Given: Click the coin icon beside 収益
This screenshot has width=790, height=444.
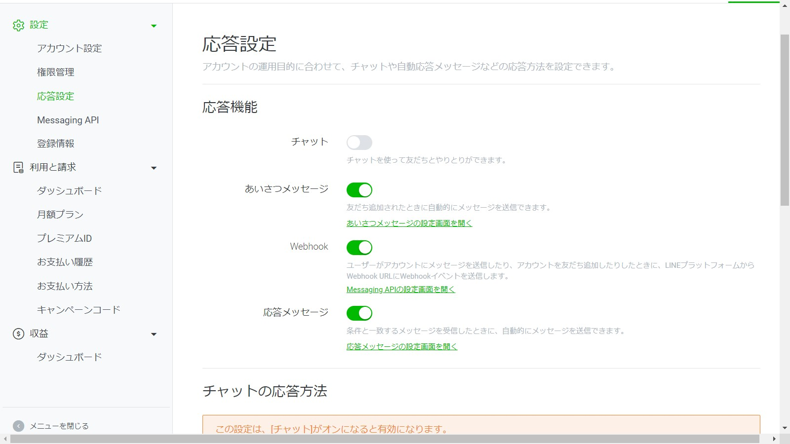Looking at the screenshot, I should [18, 334].
